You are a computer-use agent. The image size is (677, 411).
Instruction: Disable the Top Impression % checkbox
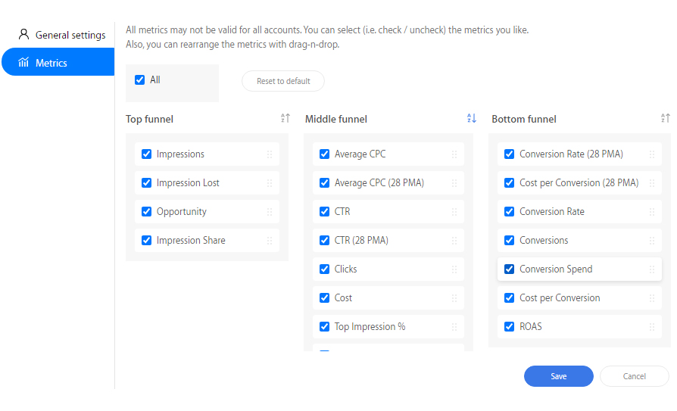point(324,327)
